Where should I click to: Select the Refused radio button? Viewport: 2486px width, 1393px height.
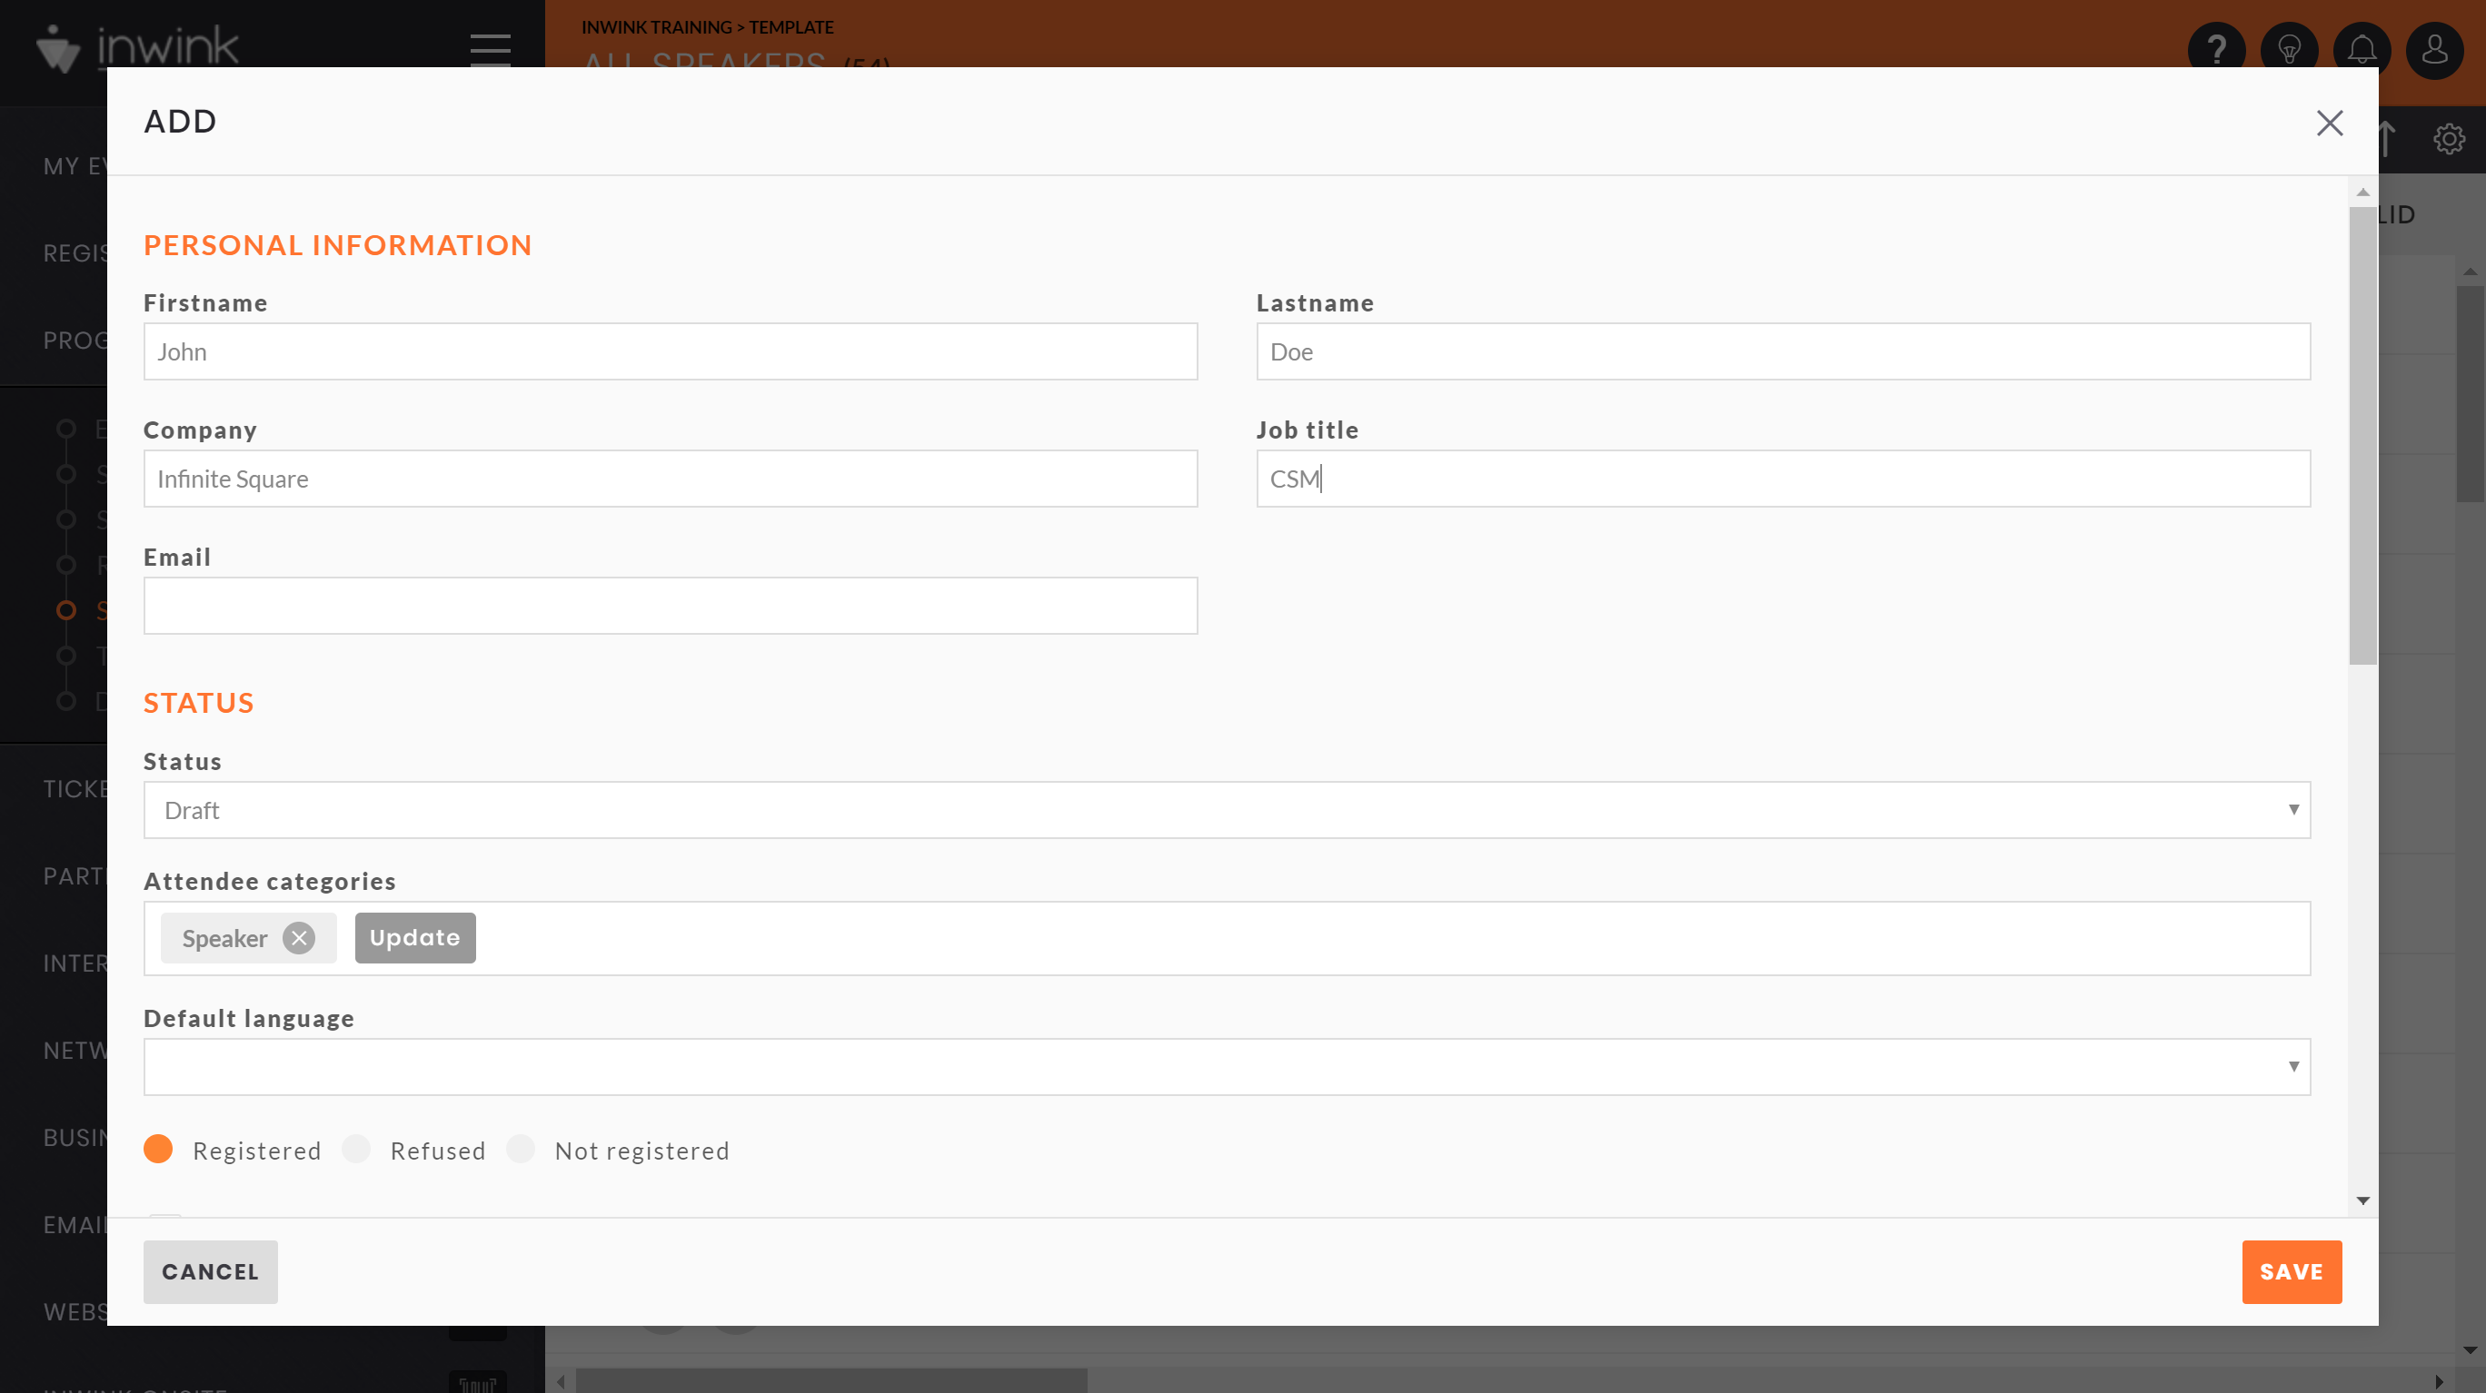pyautogui.click(x=357, y=1149)
